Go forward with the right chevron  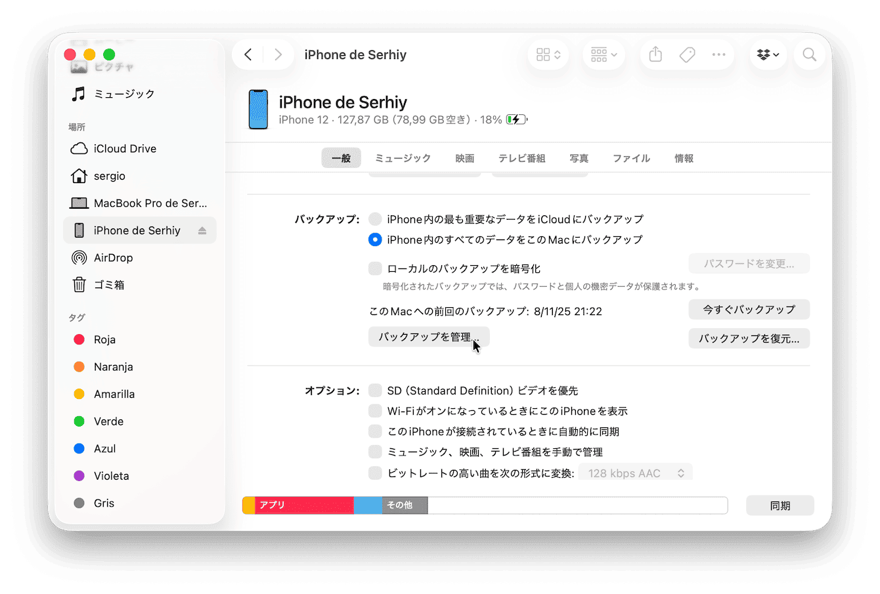click(278, 54)
